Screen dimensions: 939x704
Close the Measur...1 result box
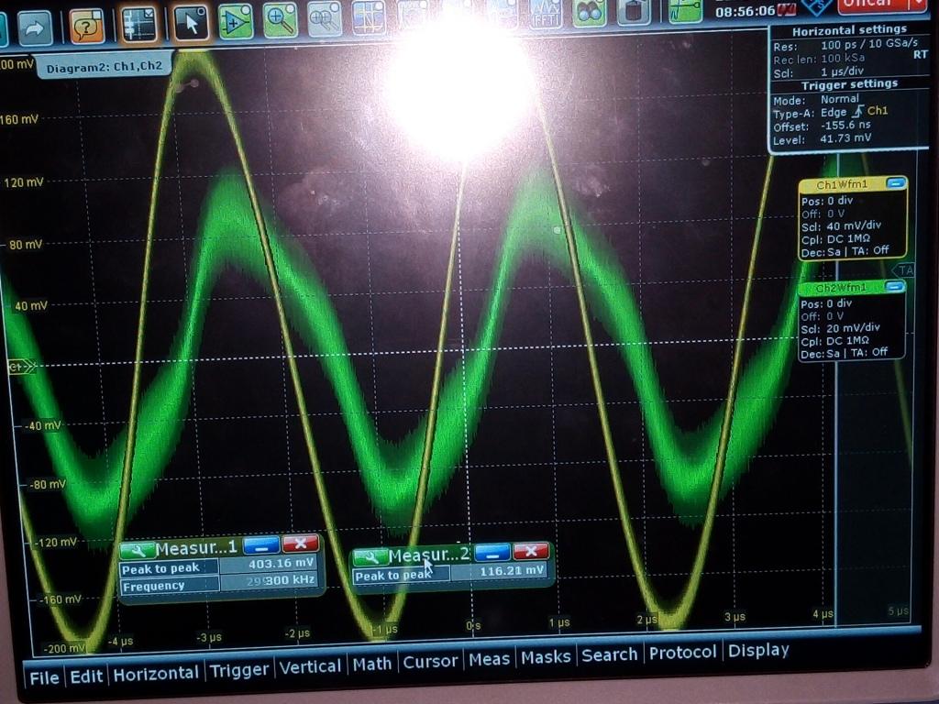tap(300, 543)
